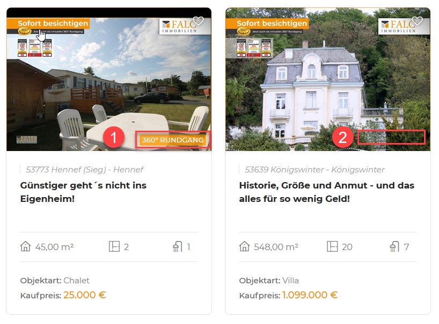Click the 25.000 € purchase price
Viewport: 439px width, 324px height.
click(x=85, y=295)
